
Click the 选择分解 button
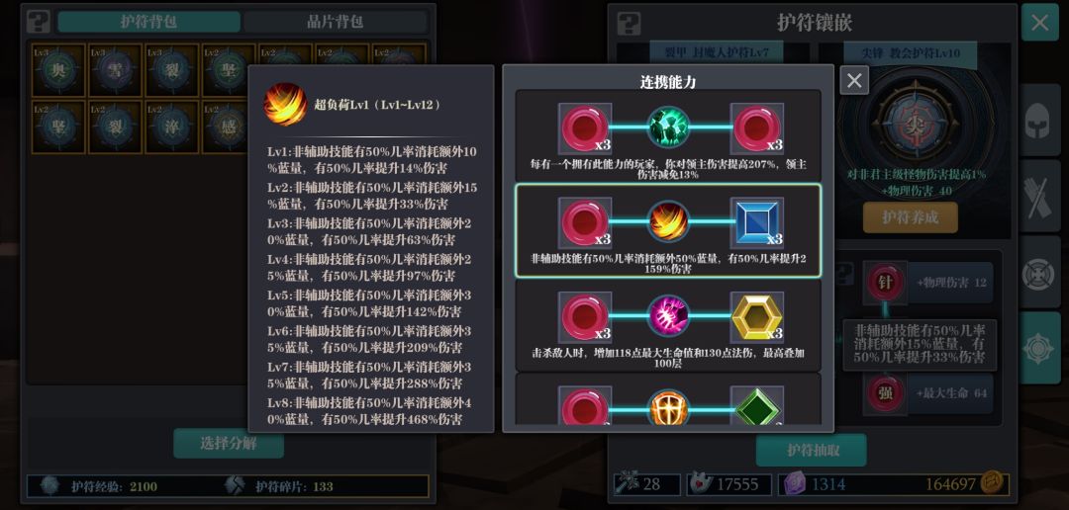click(229, 443)
